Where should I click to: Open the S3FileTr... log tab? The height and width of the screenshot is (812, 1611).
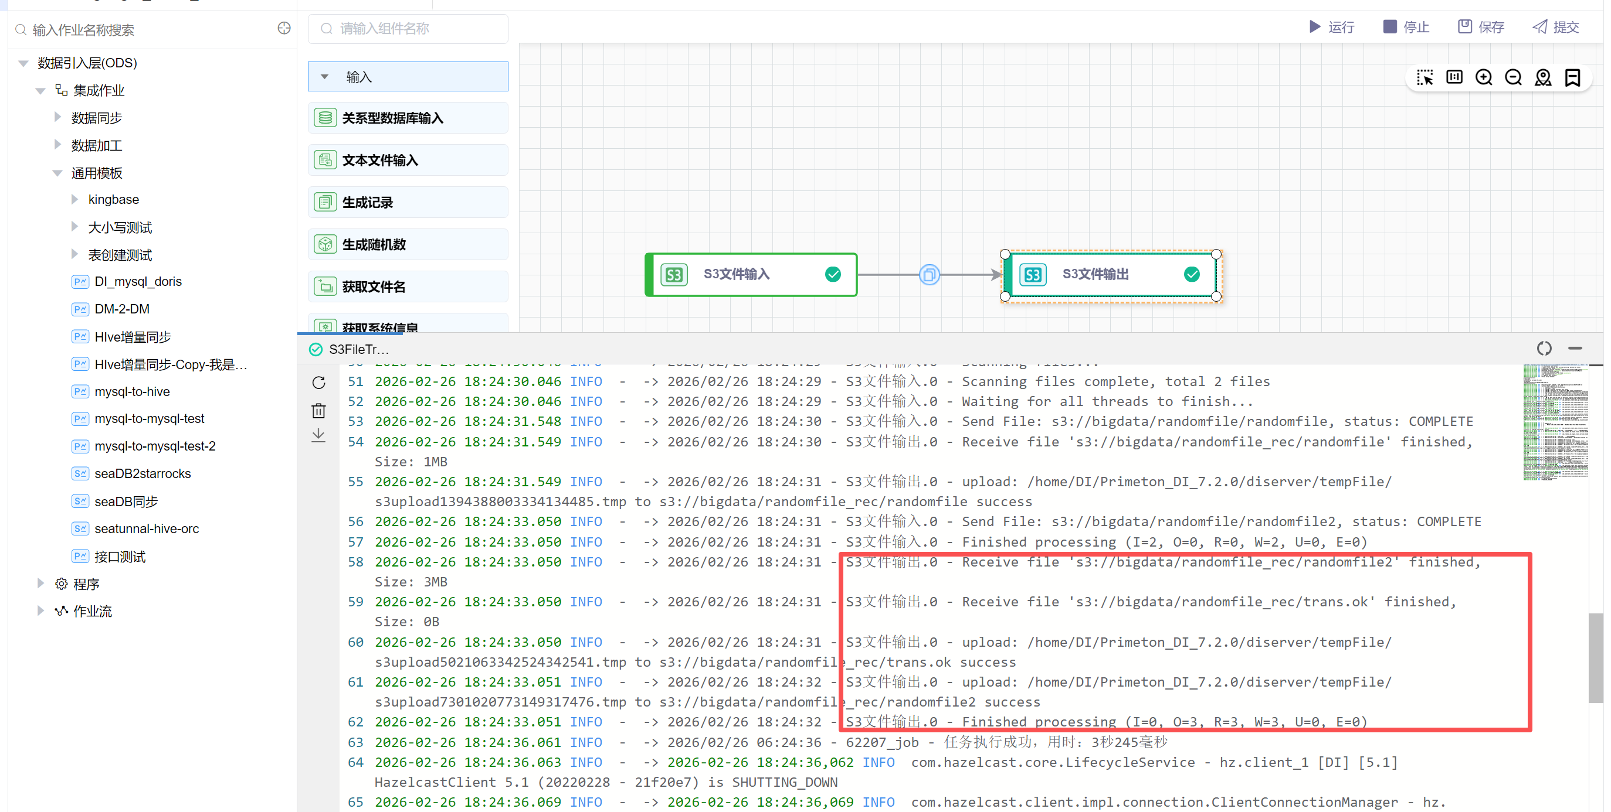(350, 349)
